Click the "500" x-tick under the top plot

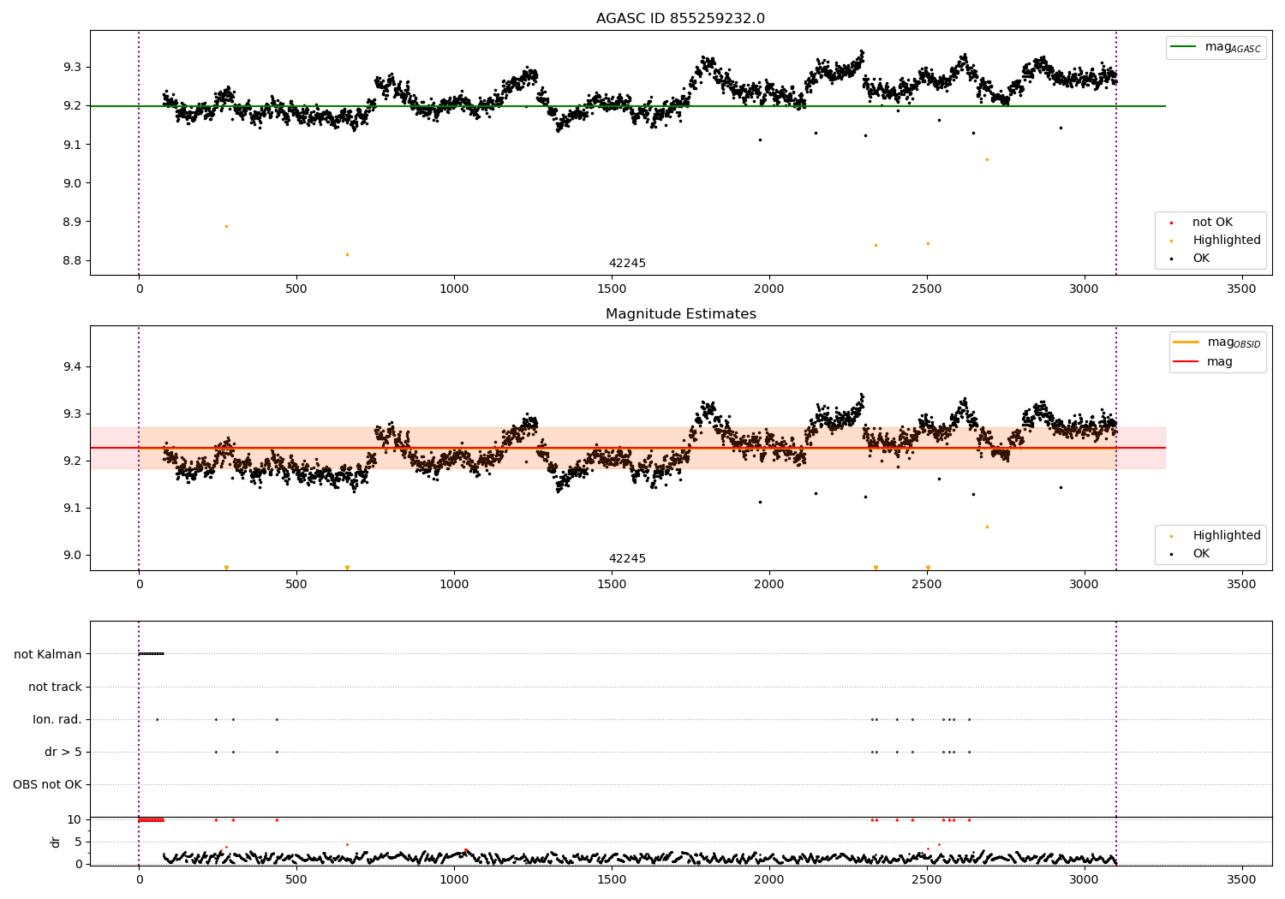tap(296, 289)
